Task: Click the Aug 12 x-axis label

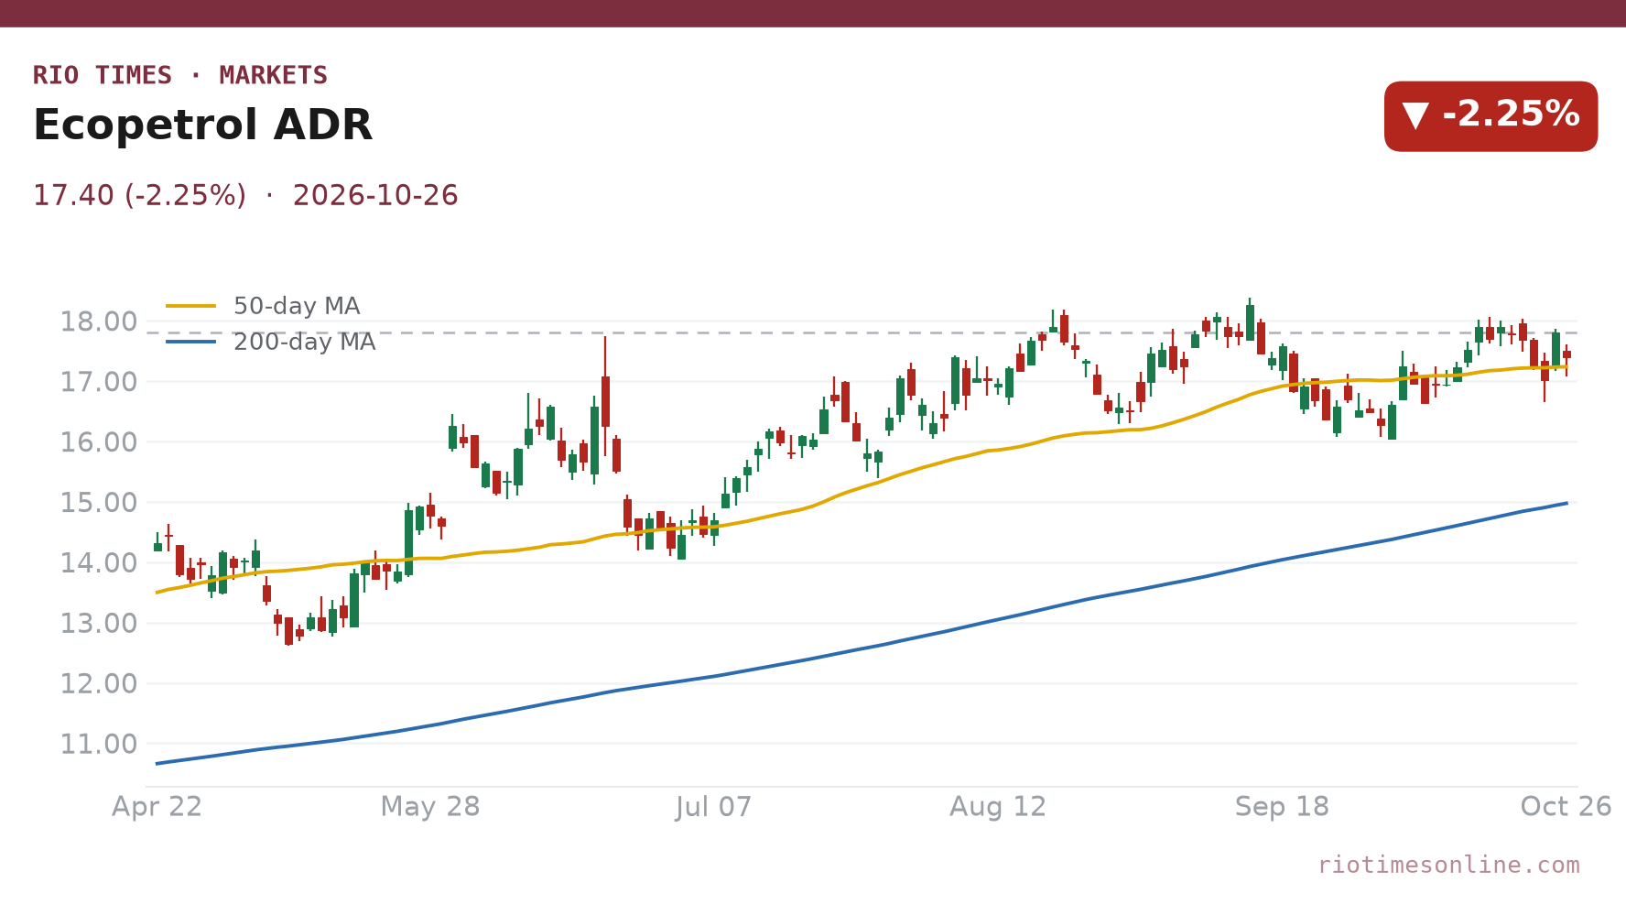Action: pyautogui.click(x=998, y=807)
